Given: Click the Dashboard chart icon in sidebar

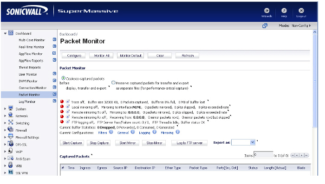Looking at the screenshot, I should [x=11, y=33].
